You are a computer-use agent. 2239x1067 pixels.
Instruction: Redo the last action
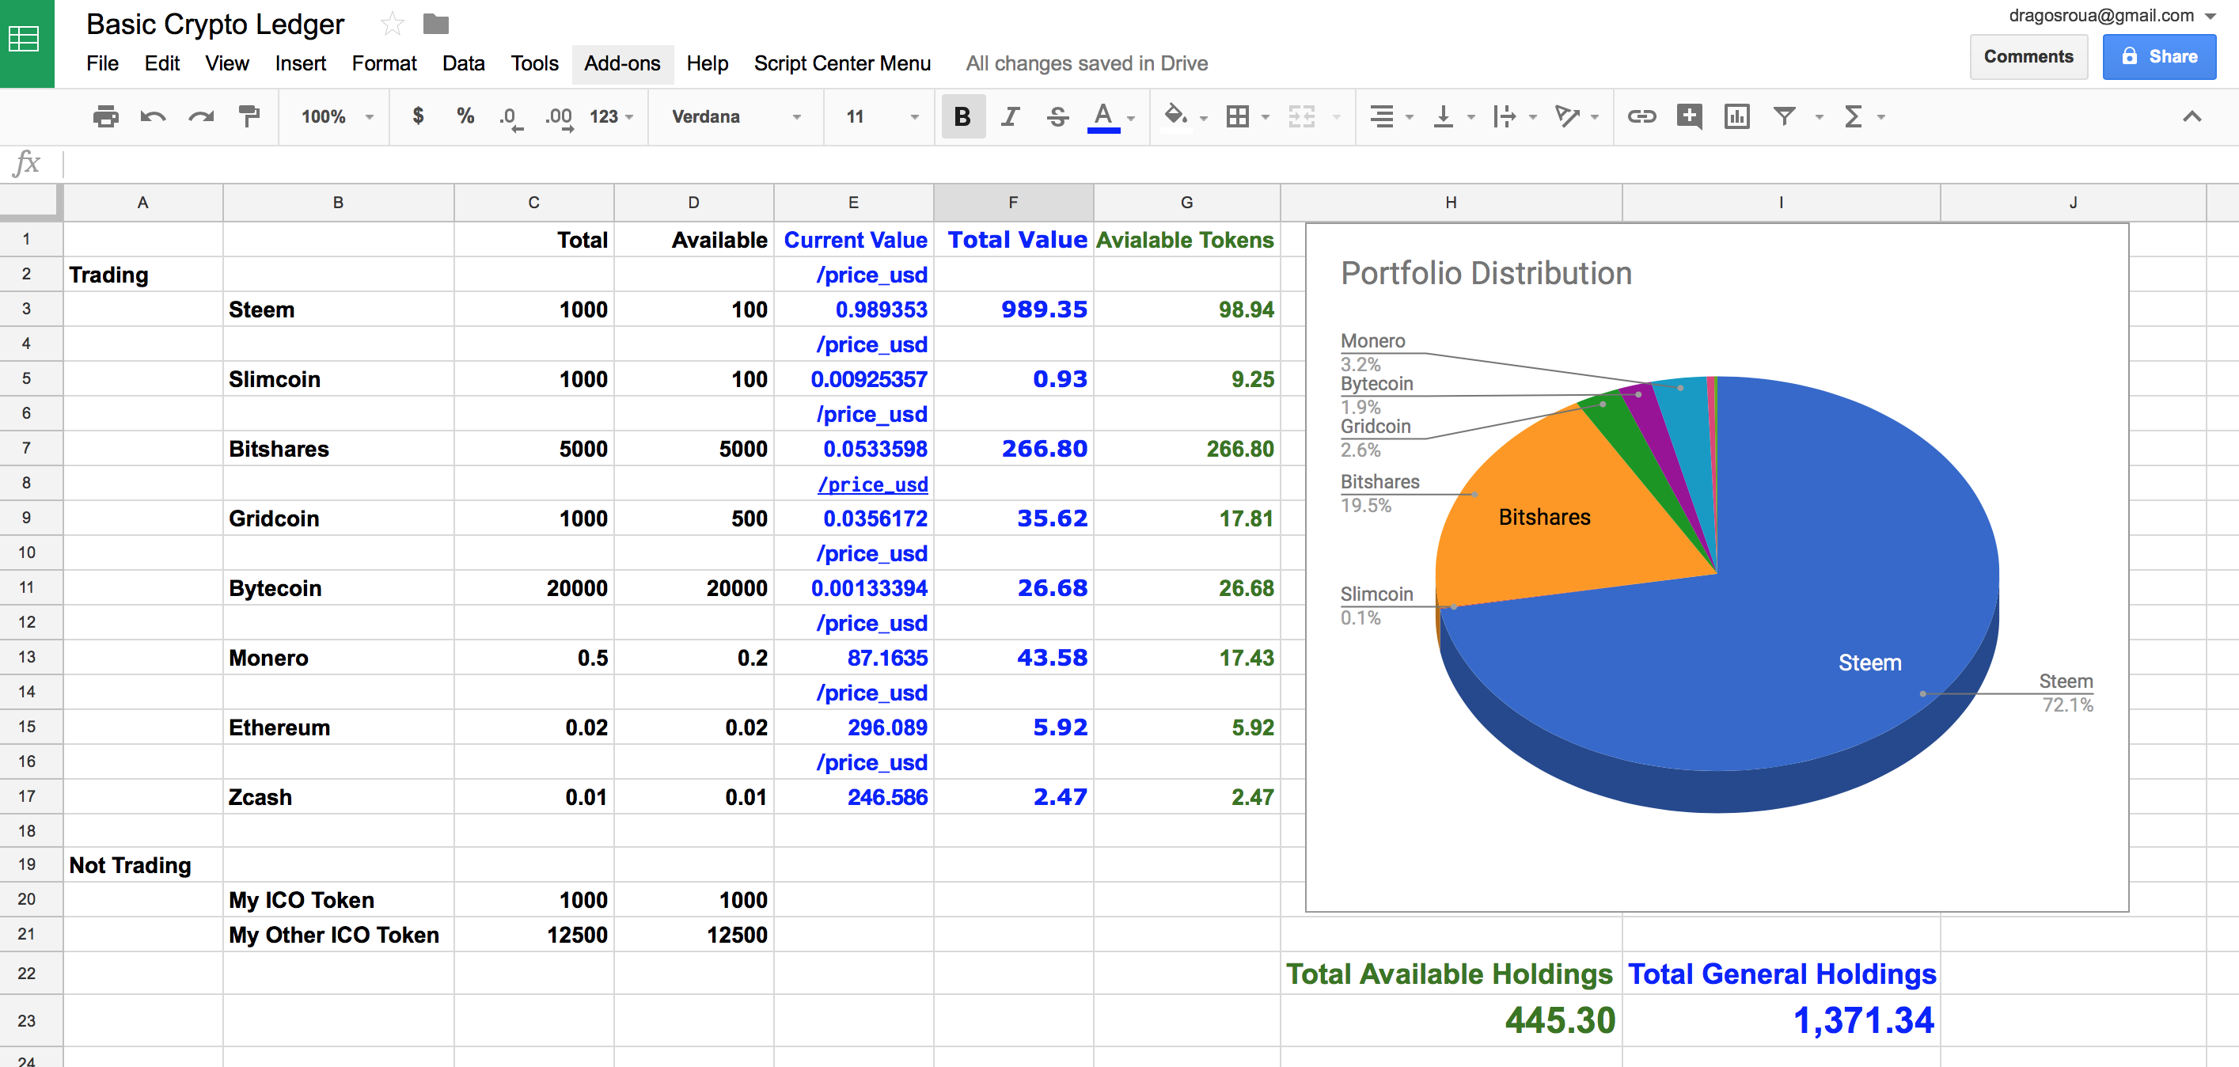point(201,116)
